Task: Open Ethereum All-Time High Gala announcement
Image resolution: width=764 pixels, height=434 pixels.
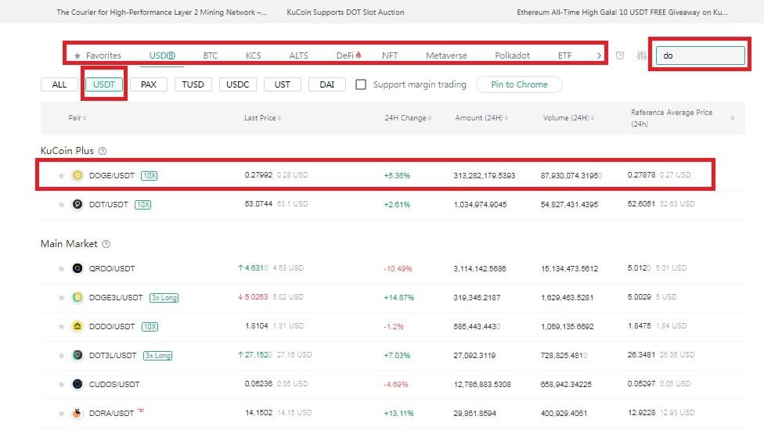Action: click(x=622, y=13)
